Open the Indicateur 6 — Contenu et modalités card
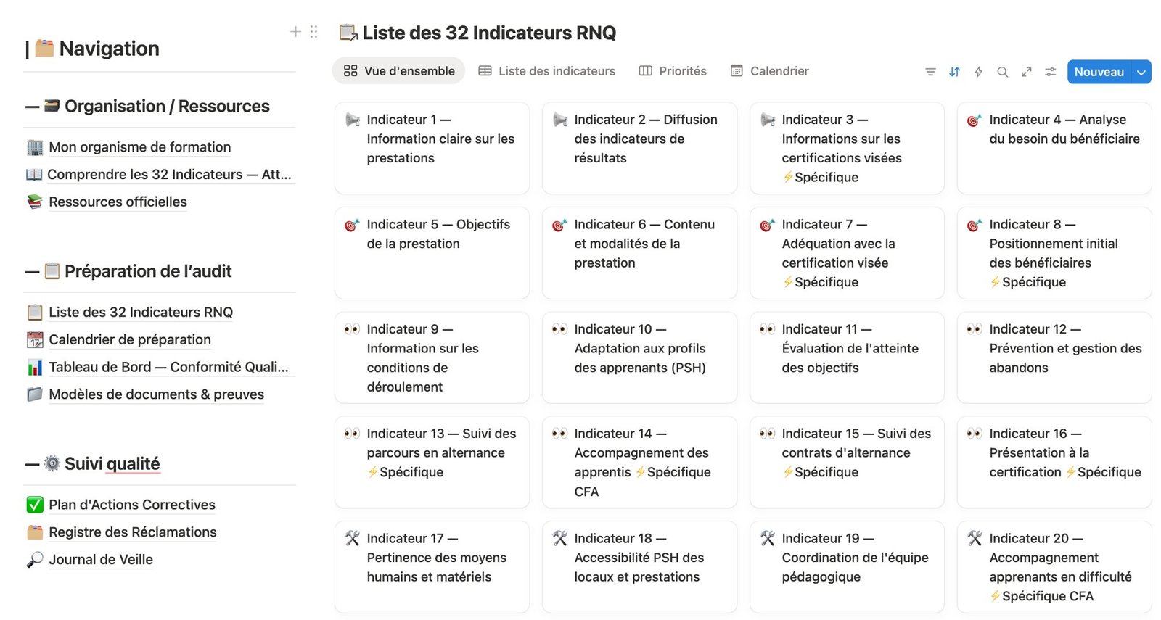Image resolution: width=1161 pixels, height=620 pixels. [x=639, y=253]
